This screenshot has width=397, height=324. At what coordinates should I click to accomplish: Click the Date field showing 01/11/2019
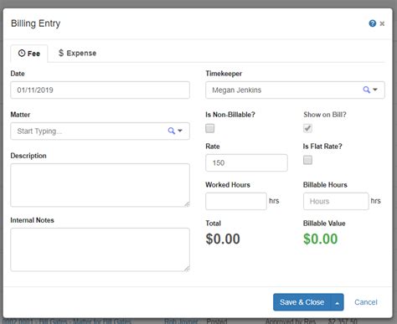[x=100, y=90]
